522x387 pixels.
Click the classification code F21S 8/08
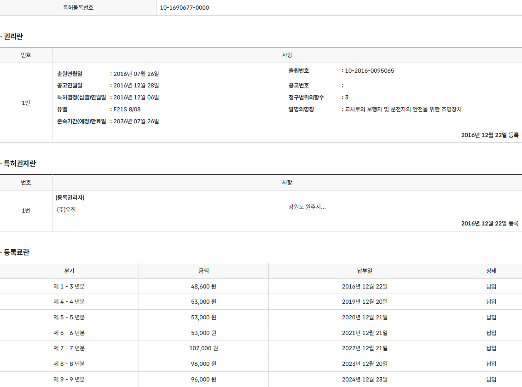(127, 110)
